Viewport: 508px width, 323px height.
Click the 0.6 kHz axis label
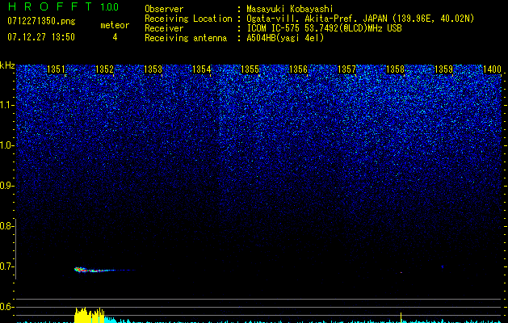pyautogui.click(x=6, y=307)
